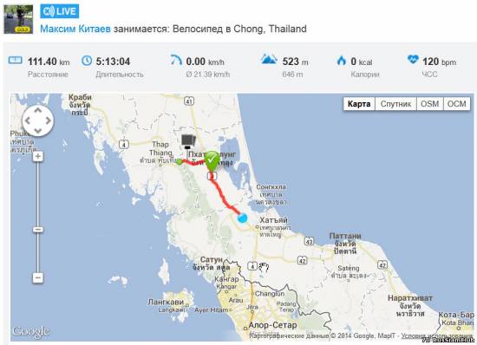Click the heart rate icon
This screenshot has height=345, width=477.
click(413, 59)
